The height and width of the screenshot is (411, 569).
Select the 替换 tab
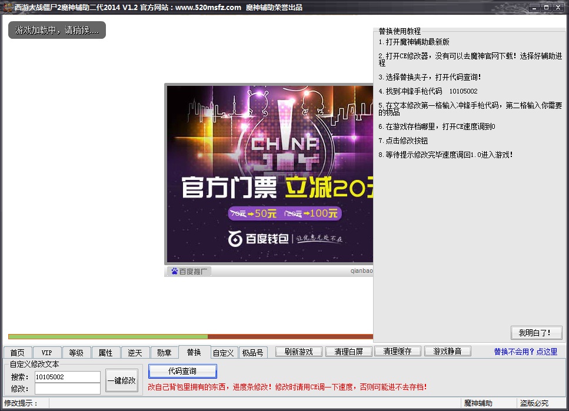point(194,352)
